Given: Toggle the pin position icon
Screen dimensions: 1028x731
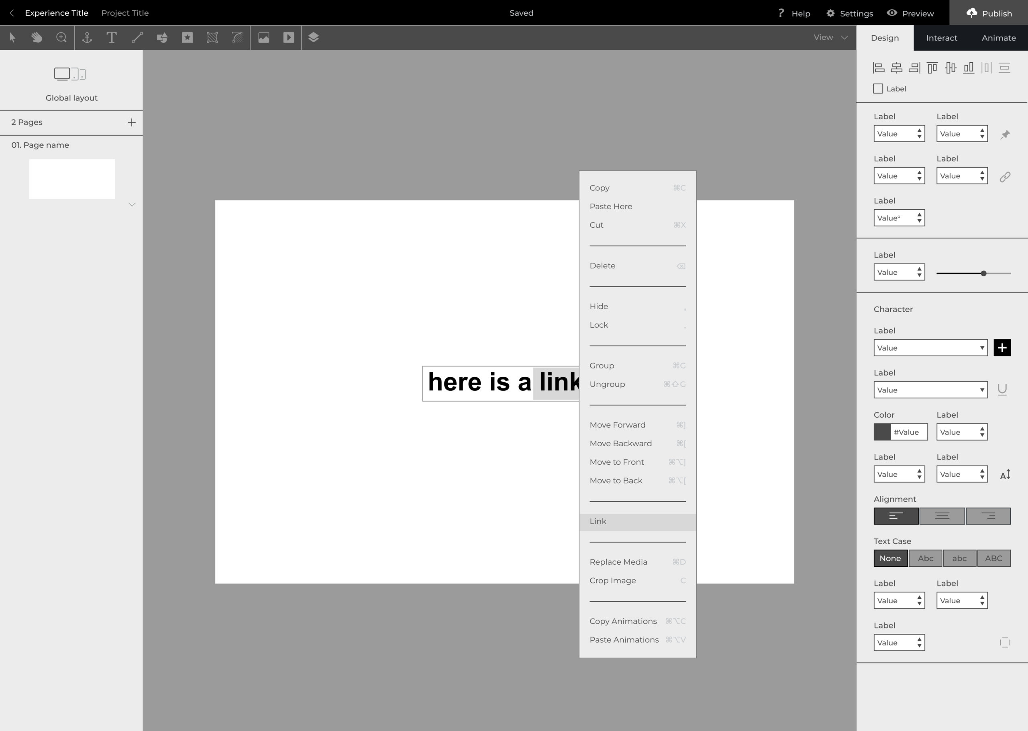Looking at the screenshot, I should tap(1005, 134).
